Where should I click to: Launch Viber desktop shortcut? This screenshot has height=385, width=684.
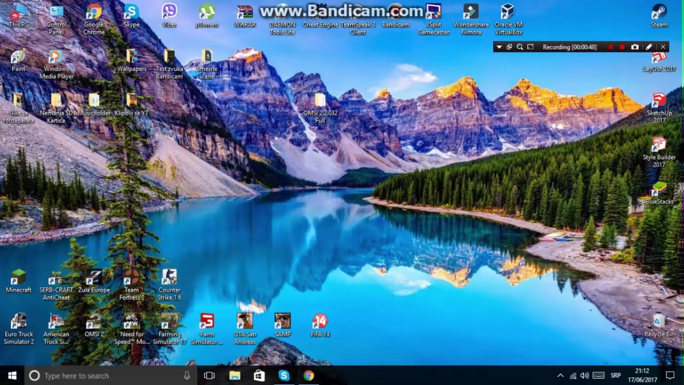(x=169, y=17)
